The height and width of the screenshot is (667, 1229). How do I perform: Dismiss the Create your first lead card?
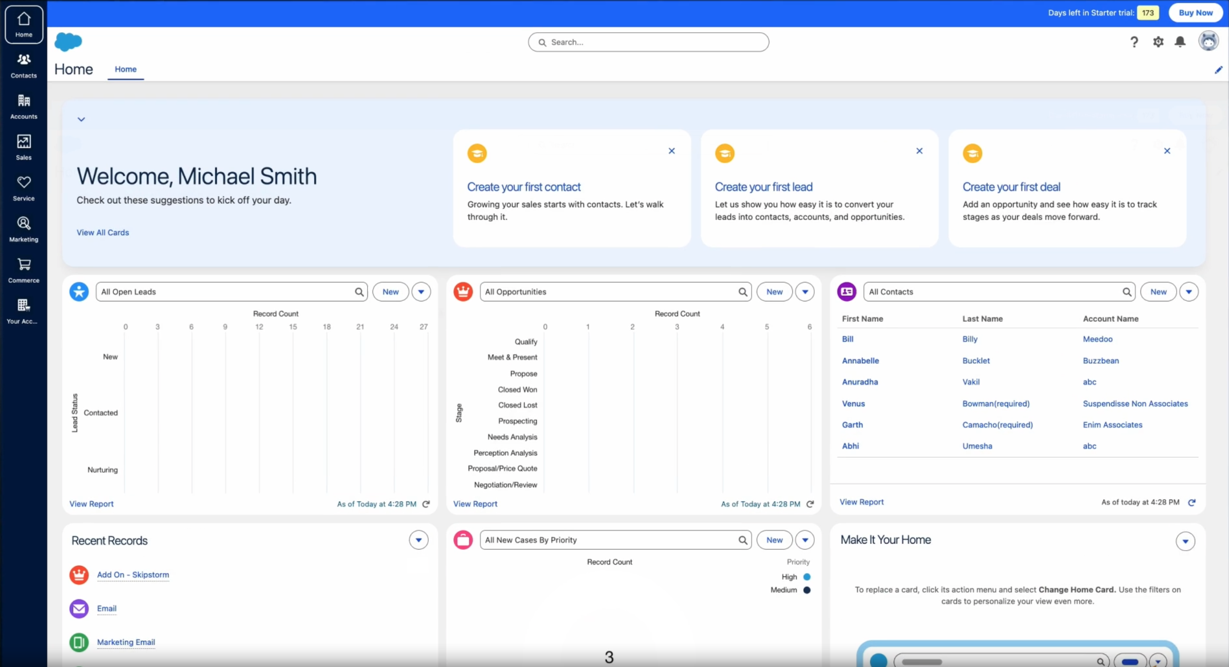(919, 151)
